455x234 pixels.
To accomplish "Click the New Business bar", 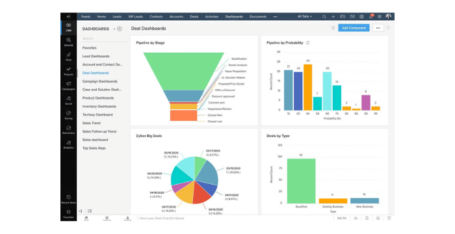I will coord(365,201).
